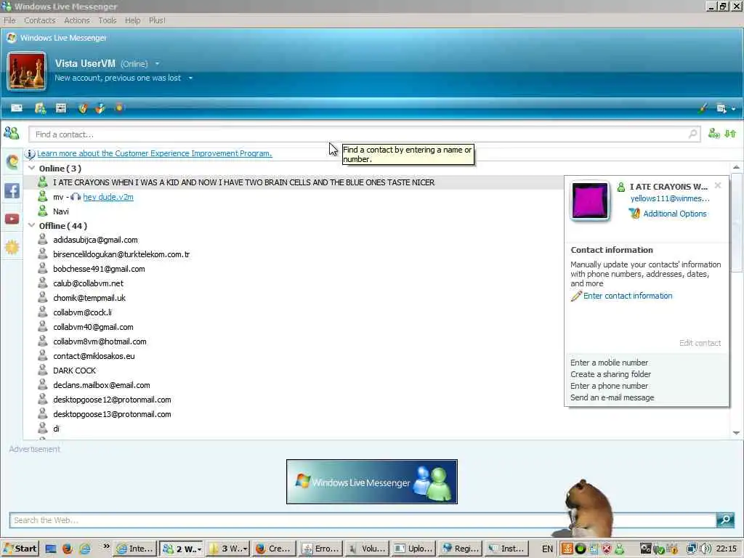The image size is (744, 558).
Task: Click Enter contact information link
Action: coord(628,296)
